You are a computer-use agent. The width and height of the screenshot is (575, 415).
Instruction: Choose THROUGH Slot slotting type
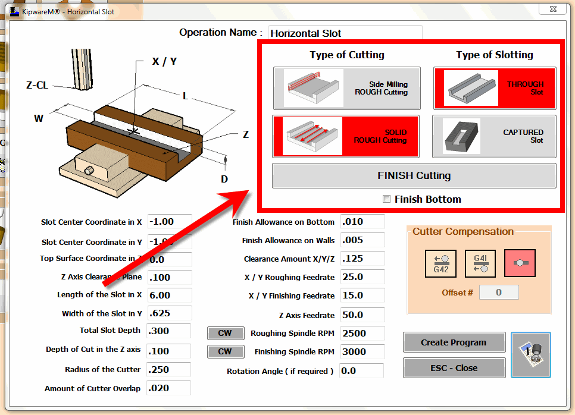tap(494, 88)
